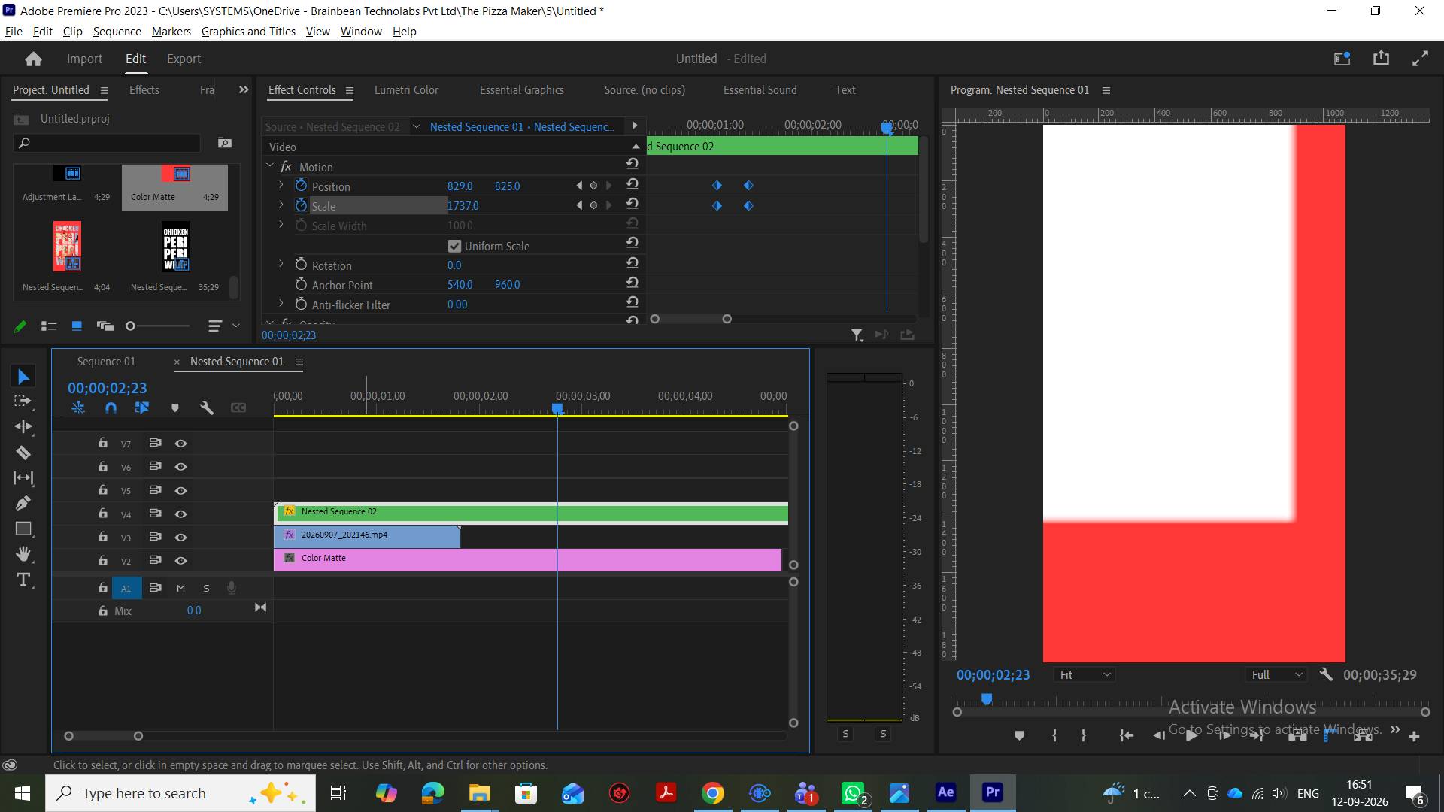This screenshot has width=1444, height=812.
Task: Select the Razor tool
Action: (x=23, y=453)
